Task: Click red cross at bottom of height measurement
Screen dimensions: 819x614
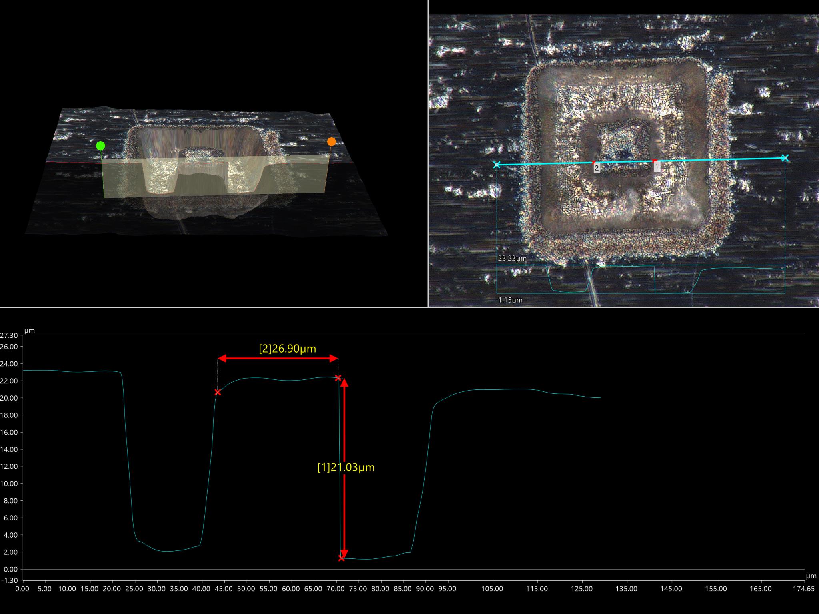Action: (341, 558)
